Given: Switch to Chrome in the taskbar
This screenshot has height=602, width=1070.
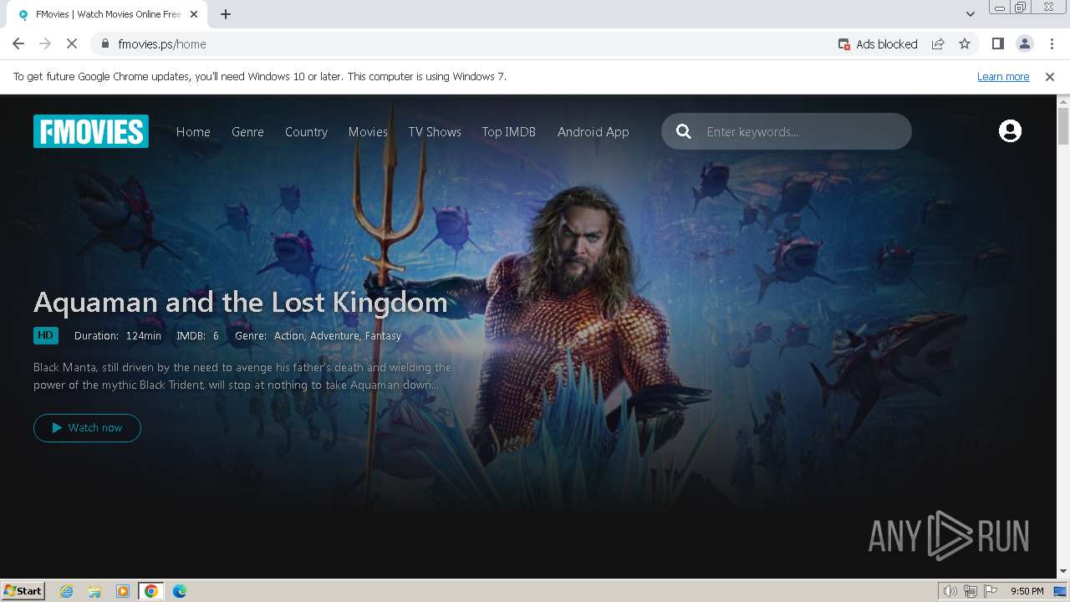Looking at the screenshot, I should (151, 591).
